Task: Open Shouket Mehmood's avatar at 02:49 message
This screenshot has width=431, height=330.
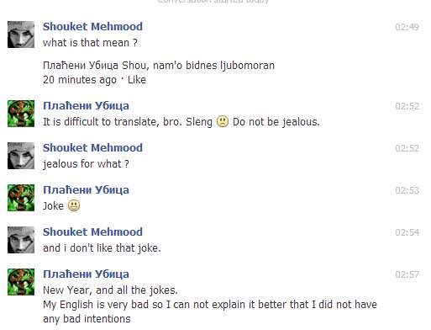Action: pos(21,35)
